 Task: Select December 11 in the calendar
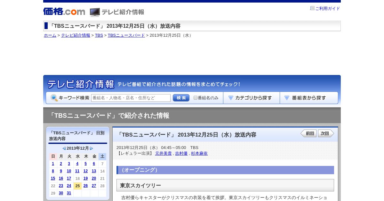pyautogui.click(x=77, y=171)
